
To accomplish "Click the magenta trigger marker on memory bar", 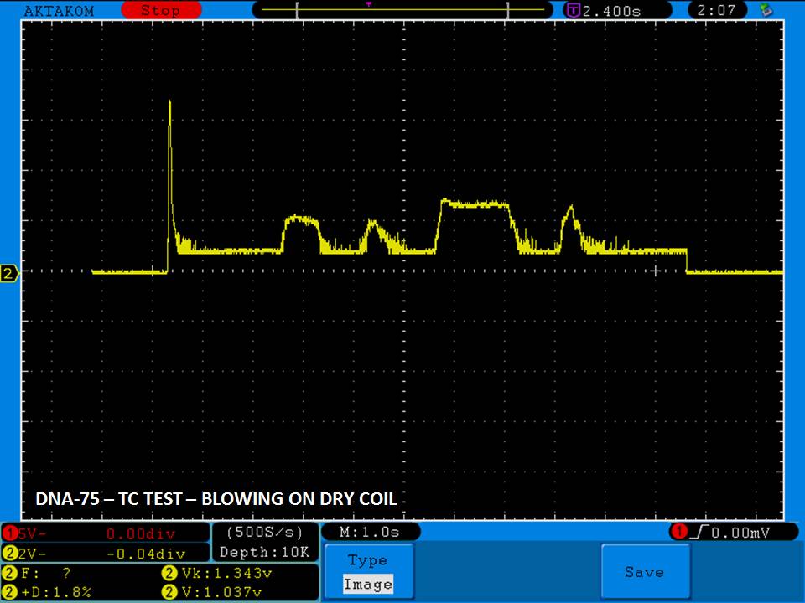I will (x=368, y=4).
